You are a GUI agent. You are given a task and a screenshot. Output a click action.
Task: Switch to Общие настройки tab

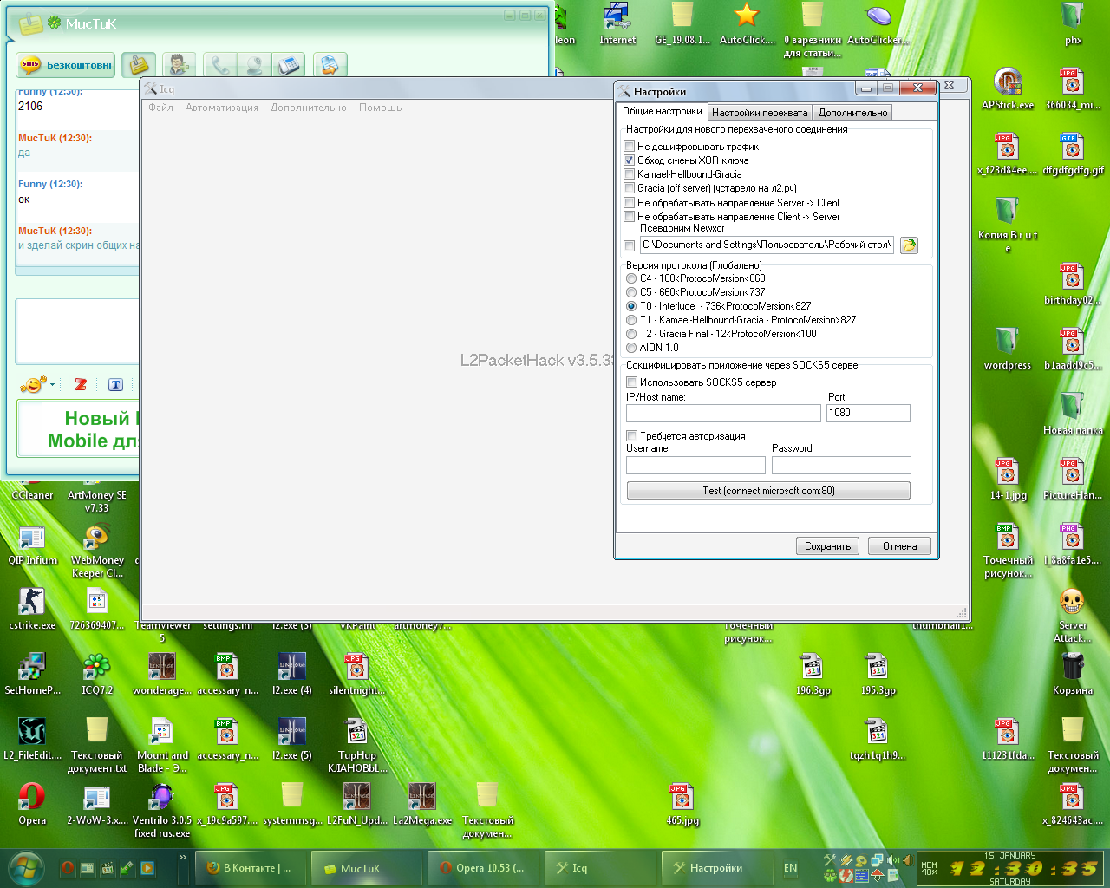[662, 112]
